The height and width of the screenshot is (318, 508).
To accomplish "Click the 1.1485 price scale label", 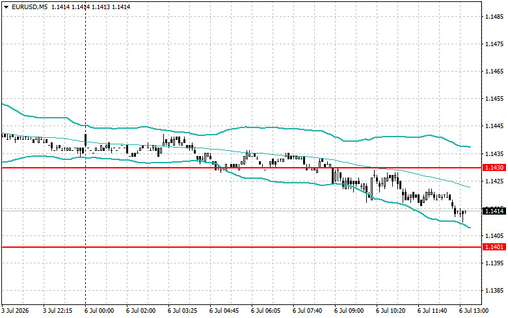I will 495,16.
